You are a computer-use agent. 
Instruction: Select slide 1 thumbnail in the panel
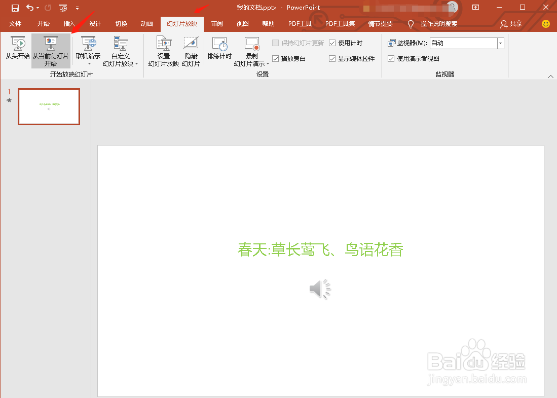pyautogui.click(x=49, y=106)
